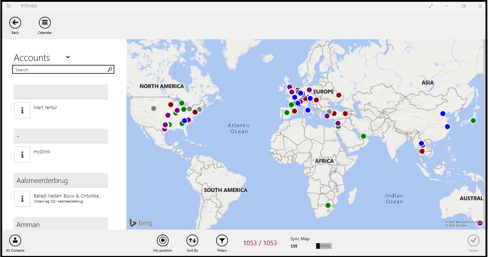488x257 pixels.
Task: Click the My position target icon
Action: [x=163, y=241]
